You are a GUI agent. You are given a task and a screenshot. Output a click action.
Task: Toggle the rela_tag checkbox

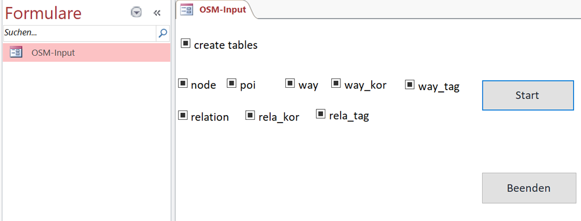tap(321, 114)
